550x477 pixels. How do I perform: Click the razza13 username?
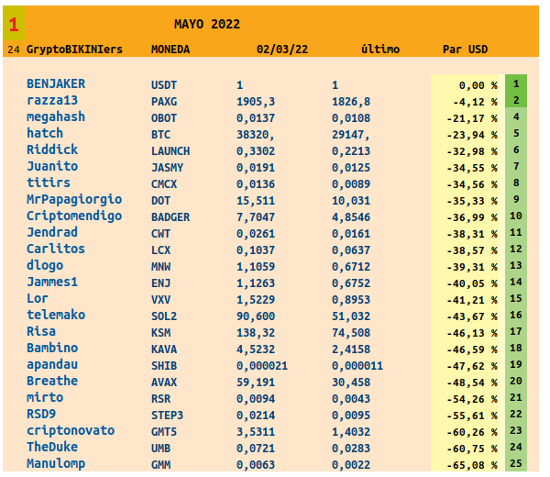52,101
